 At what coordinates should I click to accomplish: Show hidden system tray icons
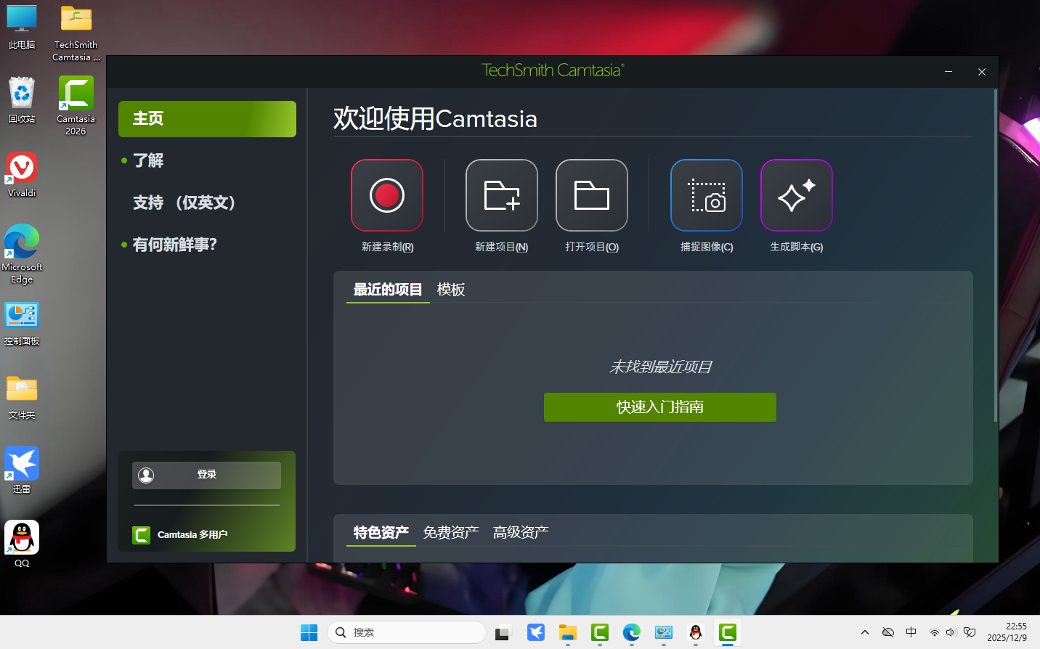pos(865,633)
